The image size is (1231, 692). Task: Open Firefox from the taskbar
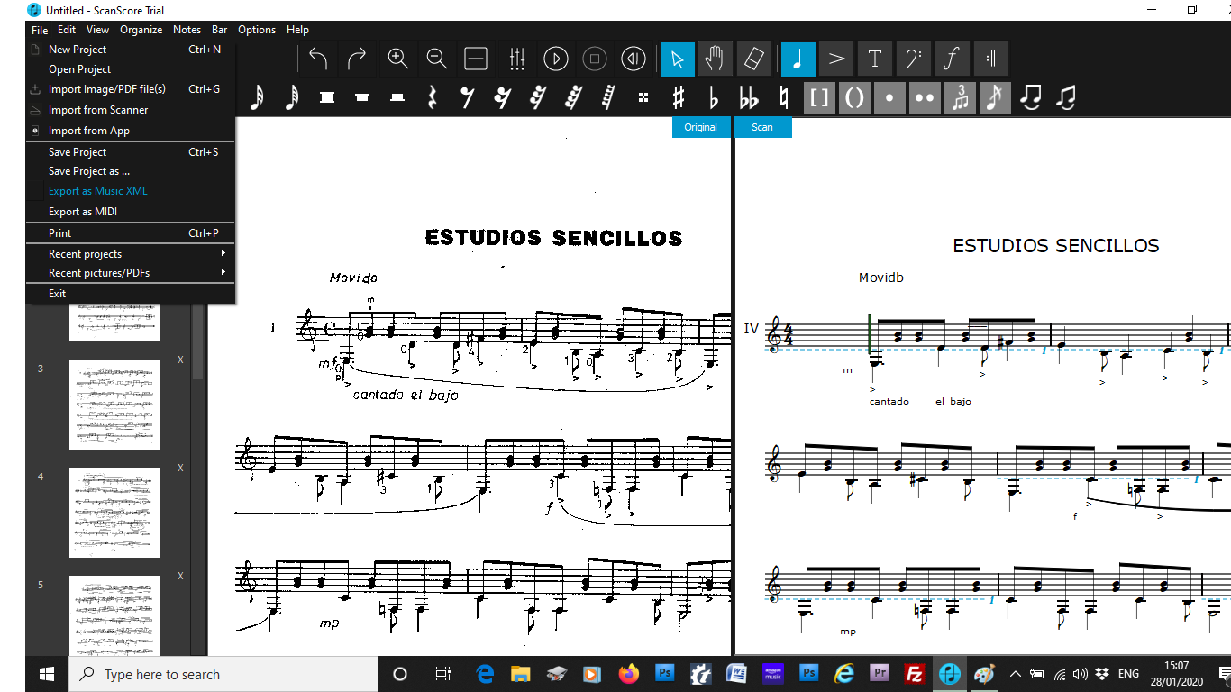(628, 674)
